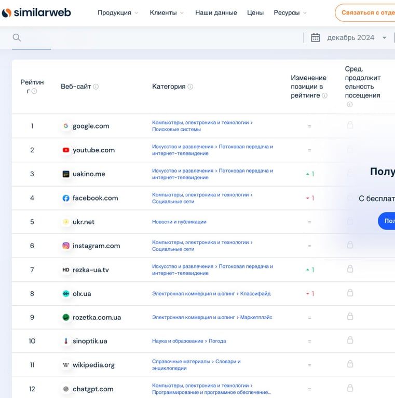Click the Wikipedia favicon in row 11
The image size is (395, 398).
[66, 365]
